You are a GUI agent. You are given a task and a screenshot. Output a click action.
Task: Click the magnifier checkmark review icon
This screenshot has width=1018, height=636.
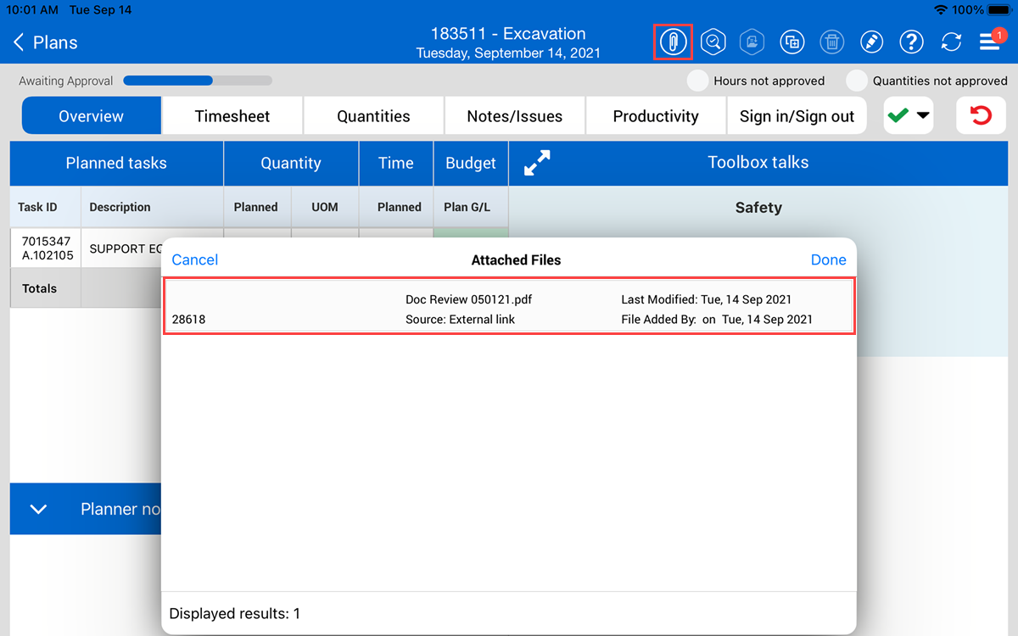[714, 42]
